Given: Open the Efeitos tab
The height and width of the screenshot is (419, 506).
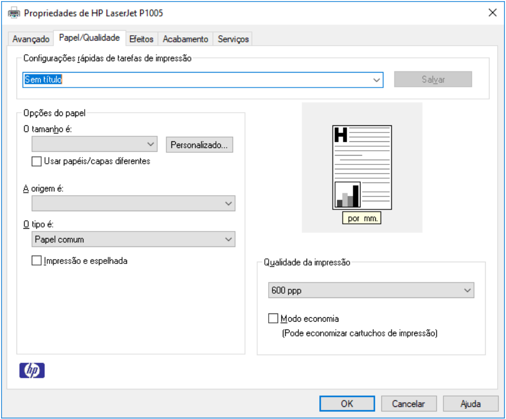Looking at the screenshot, I should [x=141, y=39].
